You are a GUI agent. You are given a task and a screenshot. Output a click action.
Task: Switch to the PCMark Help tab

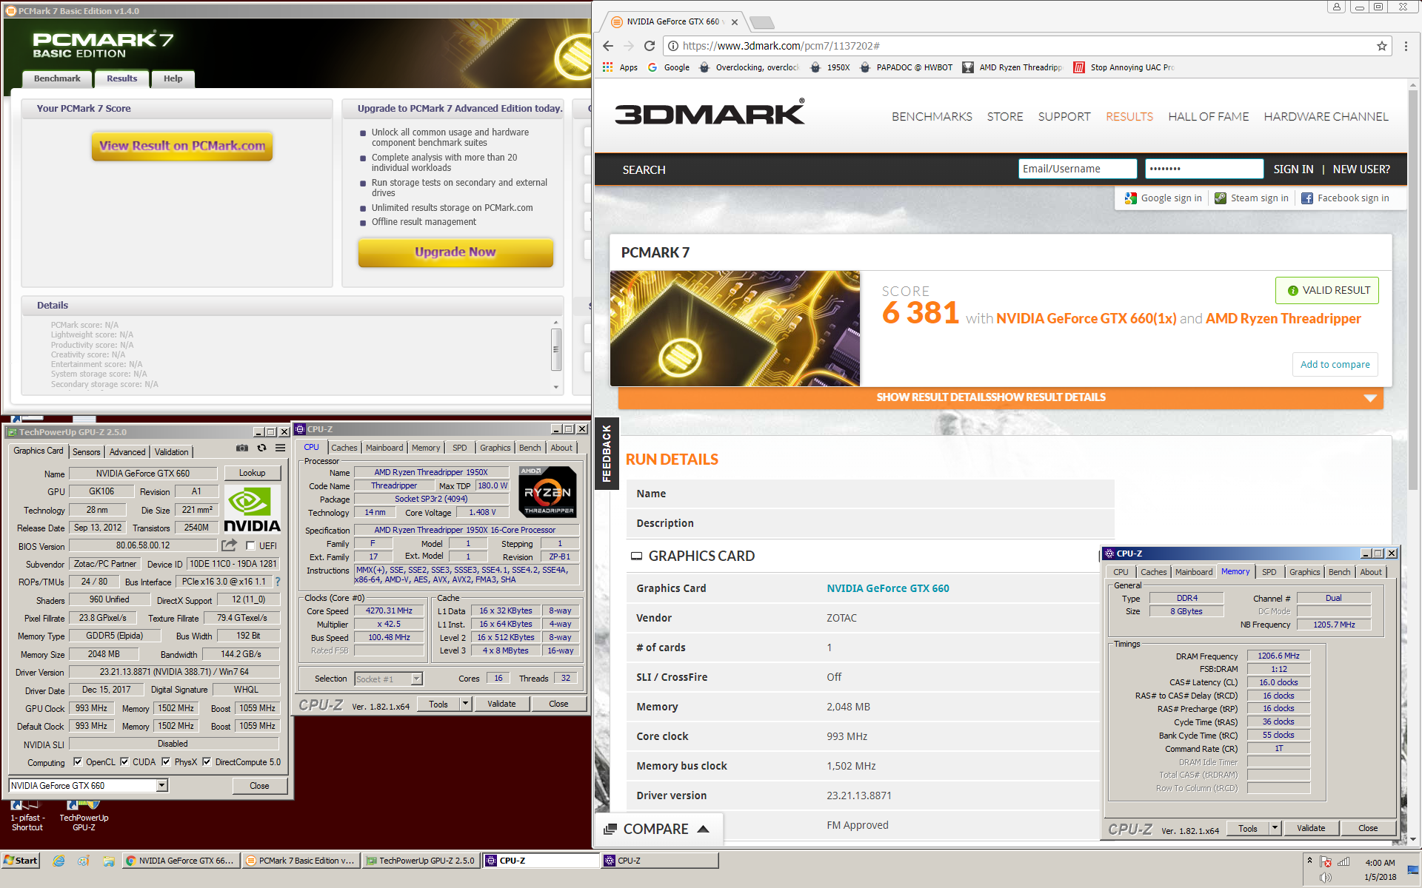tap(173, 78)
